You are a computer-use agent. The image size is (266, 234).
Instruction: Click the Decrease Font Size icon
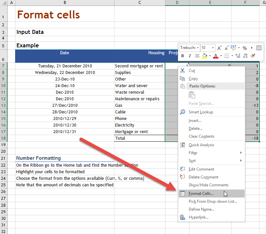tap(227, 48)
